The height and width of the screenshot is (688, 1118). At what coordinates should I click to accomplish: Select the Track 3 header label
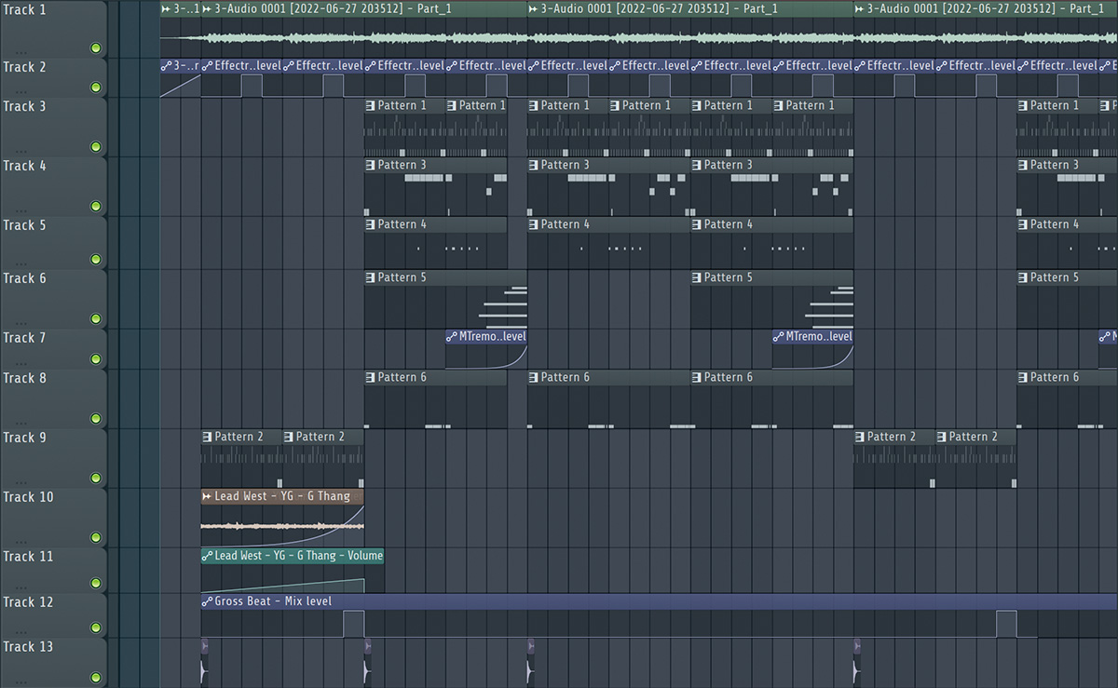(24, 106)
